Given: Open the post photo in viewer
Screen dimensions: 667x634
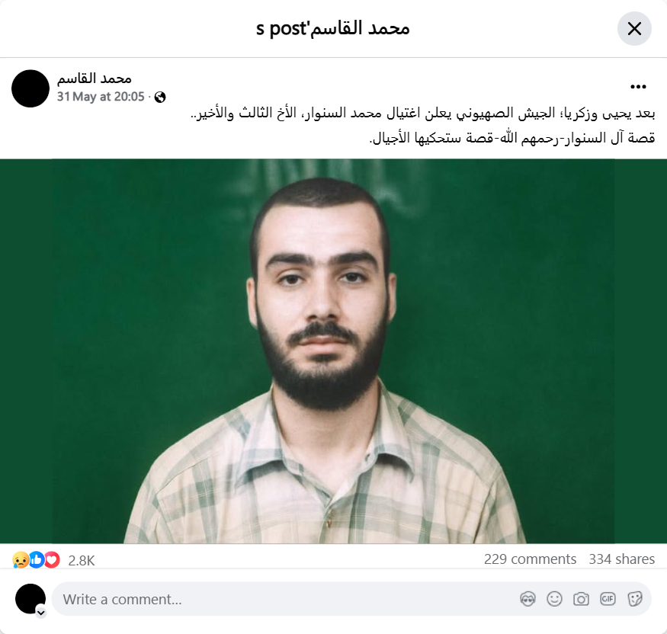Looking at the screenshot, I should (334, 351).
